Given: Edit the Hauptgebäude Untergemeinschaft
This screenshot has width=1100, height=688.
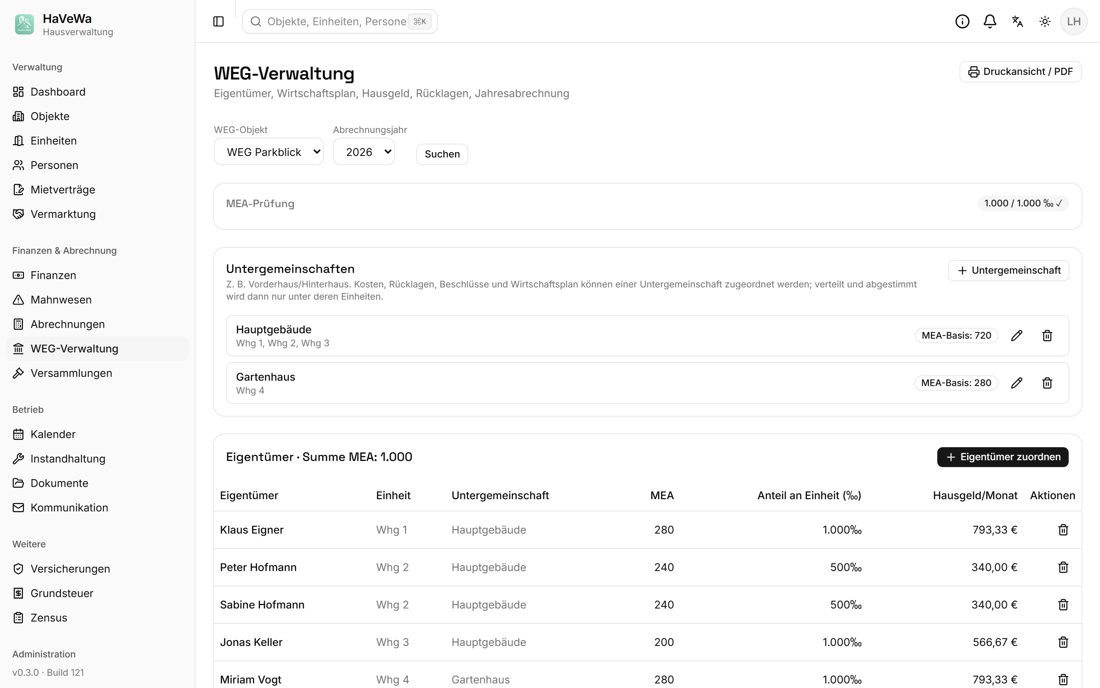Looking at the screenshot, I should (x=1017, y=335).
